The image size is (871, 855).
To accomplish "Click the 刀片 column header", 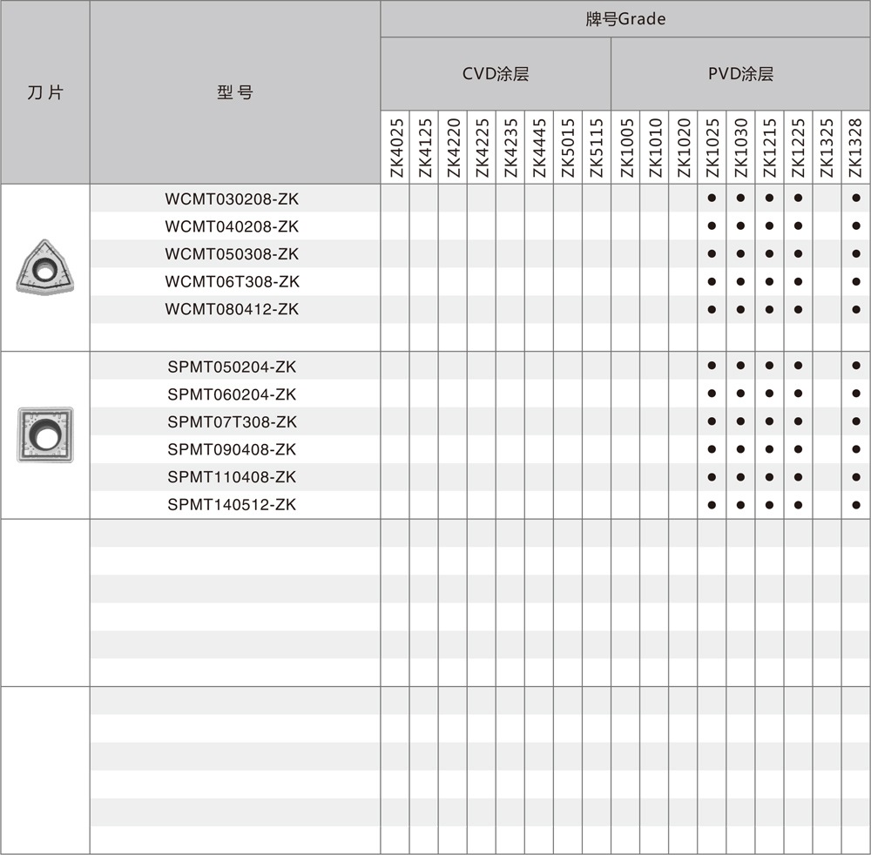I will click(44, 92).
